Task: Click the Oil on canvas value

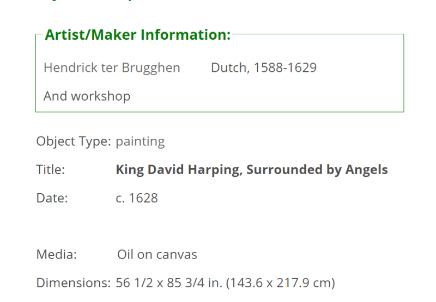Action: (157, 255)
